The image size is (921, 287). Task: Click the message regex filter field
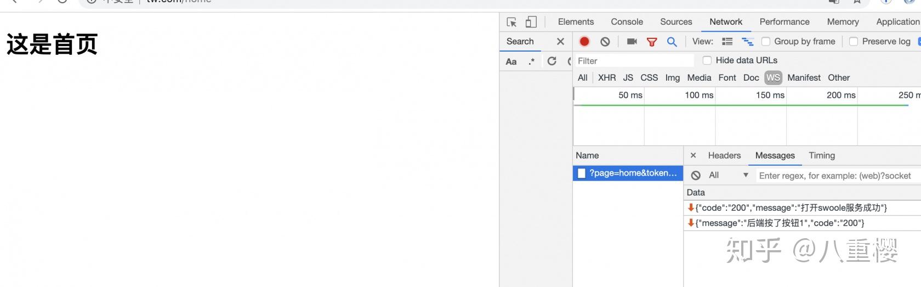pyautogui.click(x=835, y=176)
